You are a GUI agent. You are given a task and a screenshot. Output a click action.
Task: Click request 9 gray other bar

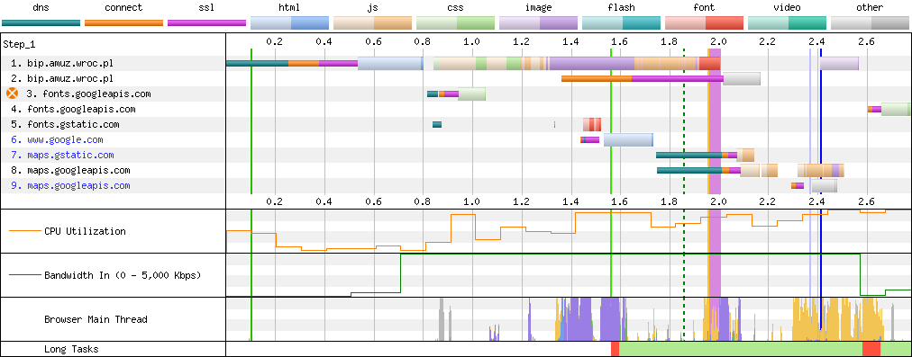tap(825, 186)
